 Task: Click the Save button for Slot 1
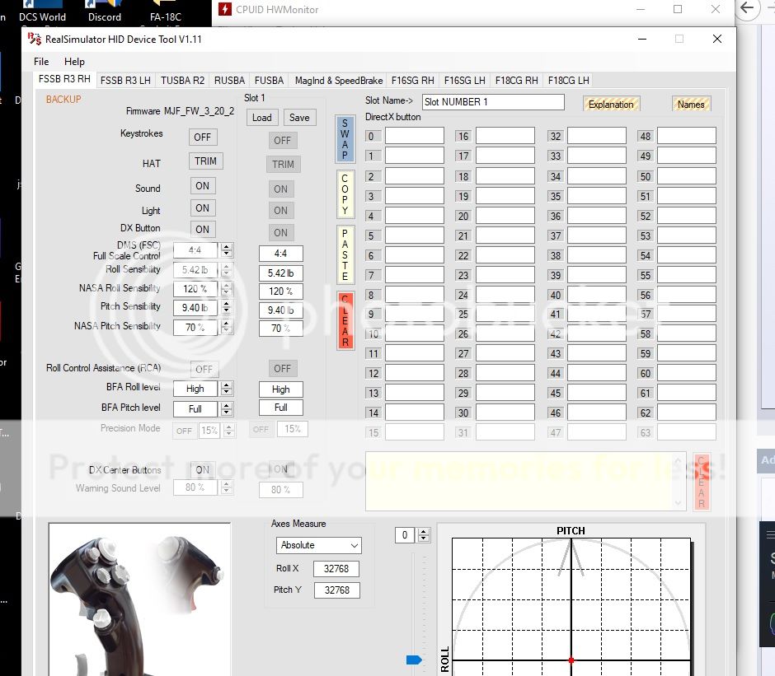point(298,117)
